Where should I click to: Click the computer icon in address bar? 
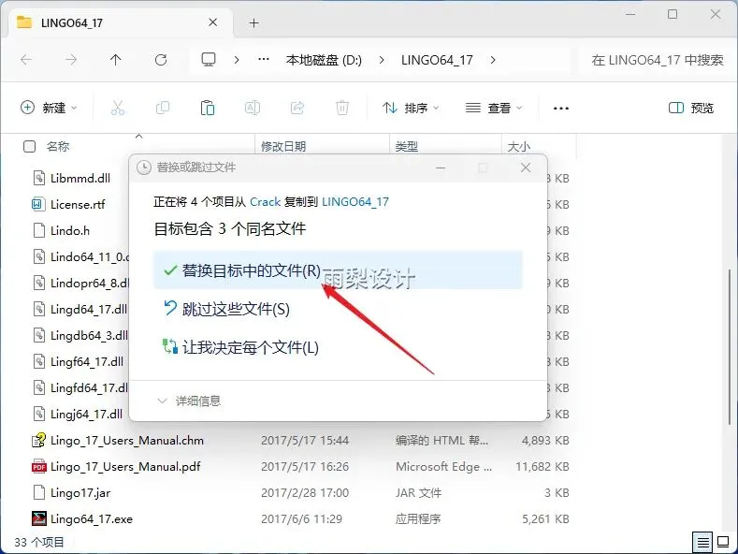pyautogui.click(x=209, y=59)
